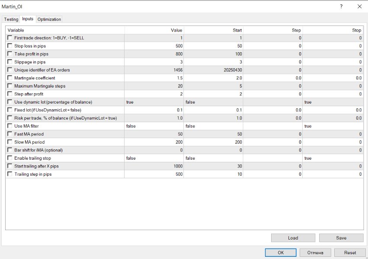Select Trailing step Start cell 10
The height and width of the screenshot is (259, 368).
(214, 174)
